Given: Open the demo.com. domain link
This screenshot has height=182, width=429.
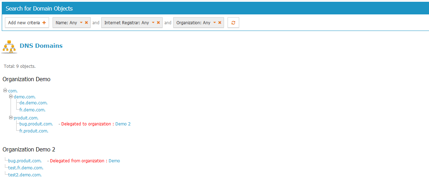Looking at the screenshot, I should (25, 97).
